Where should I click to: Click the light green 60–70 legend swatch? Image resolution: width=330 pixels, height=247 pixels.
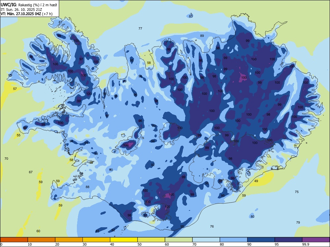pyautogui.click(x=179, y=240)
